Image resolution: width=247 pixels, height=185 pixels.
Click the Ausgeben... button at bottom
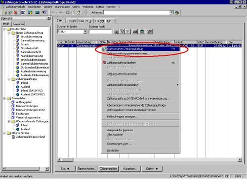pyautogui.click(x=130, y=169)
